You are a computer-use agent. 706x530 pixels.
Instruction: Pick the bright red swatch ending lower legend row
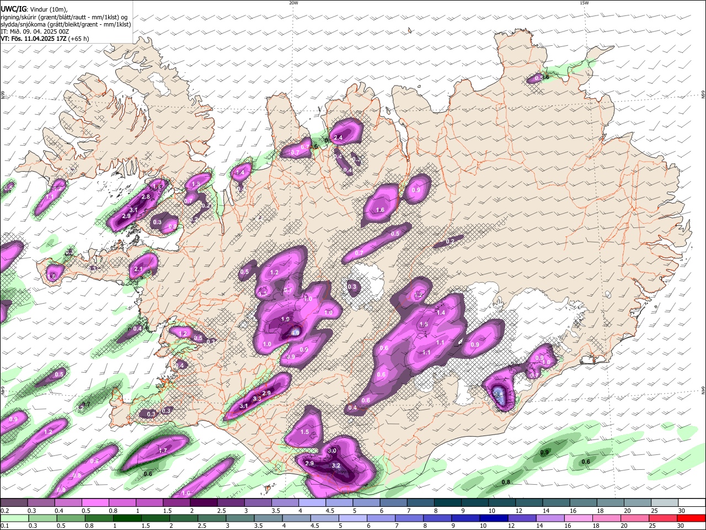692,518
